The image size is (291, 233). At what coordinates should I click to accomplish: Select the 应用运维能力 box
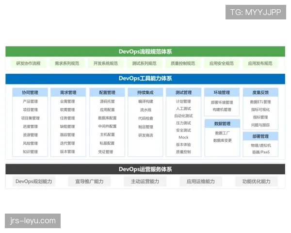201,182
